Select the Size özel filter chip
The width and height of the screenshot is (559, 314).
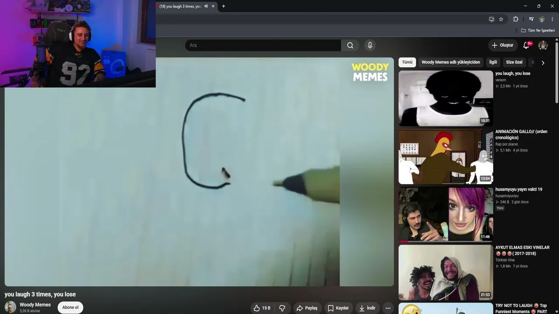[x=514, y=62]
